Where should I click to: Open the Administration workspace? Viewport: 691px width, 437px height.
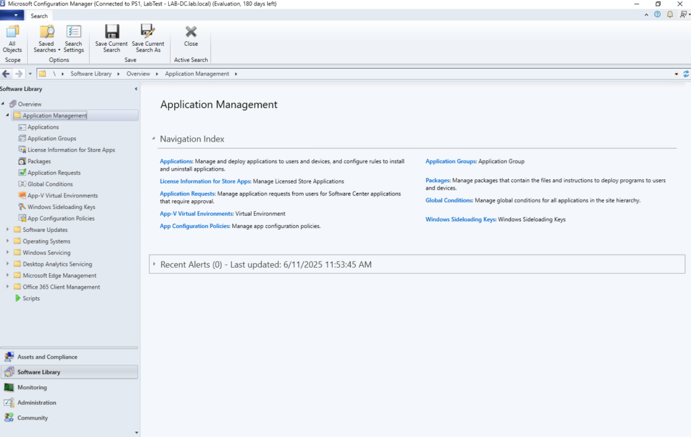click(x=36, y=403)
